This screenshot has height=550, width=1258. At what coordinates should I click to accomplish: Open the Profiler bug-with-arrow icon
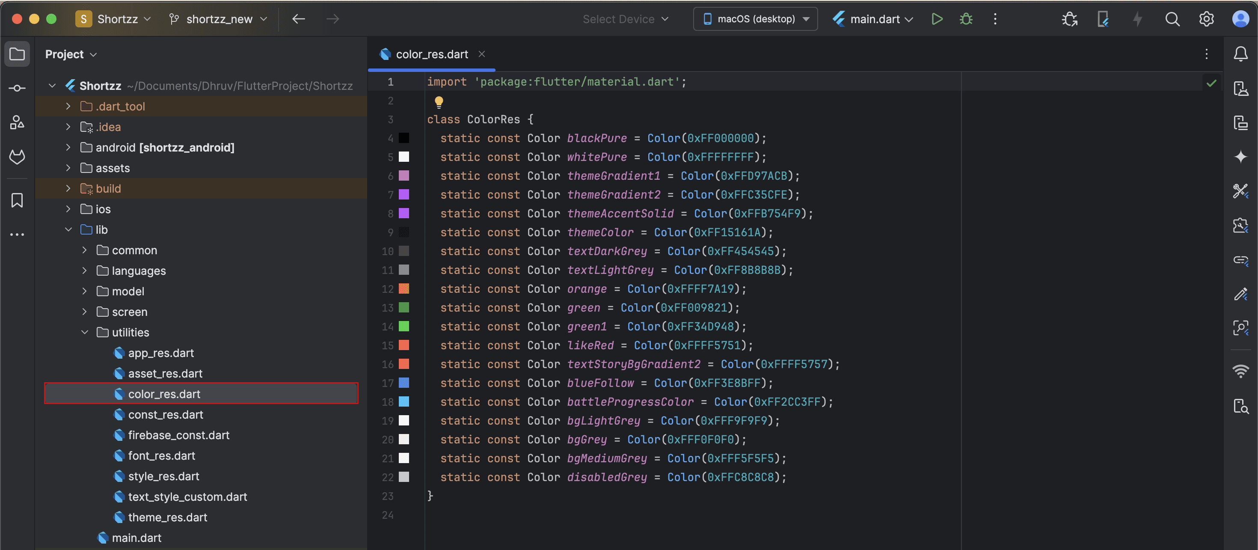[1069, 18]
